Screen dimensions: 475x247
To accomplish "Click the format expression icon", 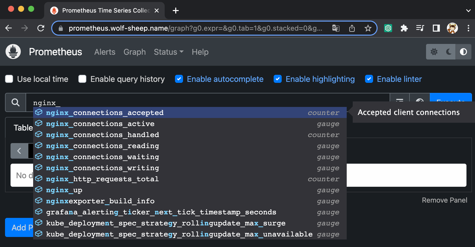I will [x=400, y=100].
